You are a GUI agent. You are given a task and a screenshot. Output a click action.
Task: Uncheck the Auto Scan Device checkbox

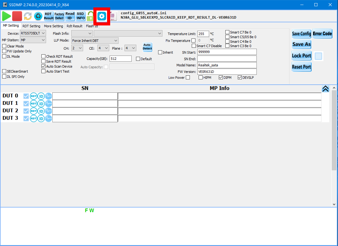[x=44, y=66]
